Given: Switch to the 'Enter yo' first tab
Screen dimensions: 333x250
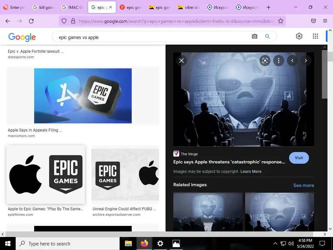Looking at the screenshot, I should click(15, 7).
